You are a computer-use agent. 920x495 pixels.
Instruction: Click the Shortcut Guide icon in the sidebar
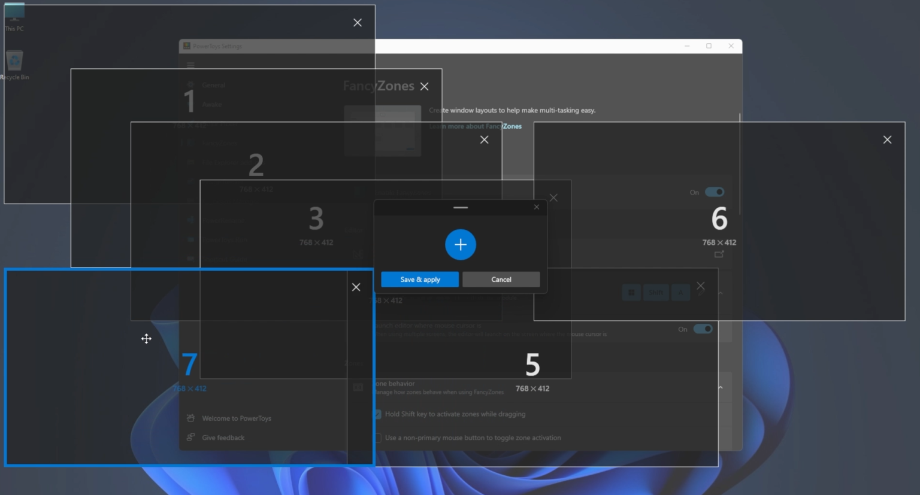191,259
